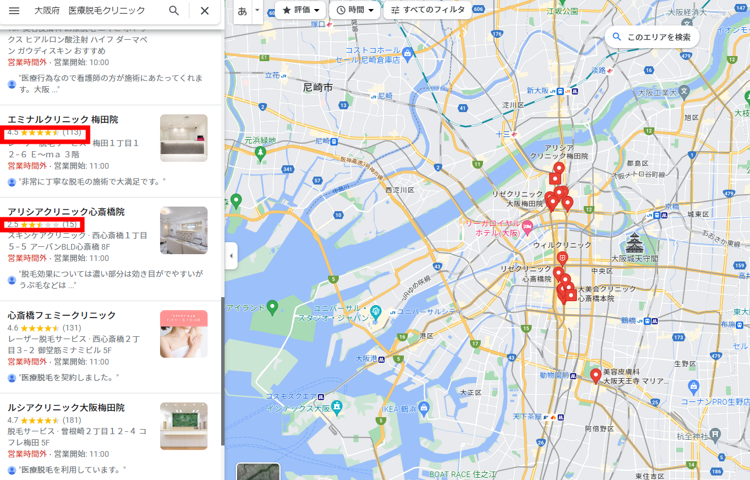Click the ユニバーサル・スタジオ・ジャパン map icon
This screenshot has width=750, height=480.
376,311
